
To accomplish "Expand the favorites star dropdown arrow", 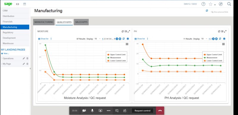I will coord(215,5).
